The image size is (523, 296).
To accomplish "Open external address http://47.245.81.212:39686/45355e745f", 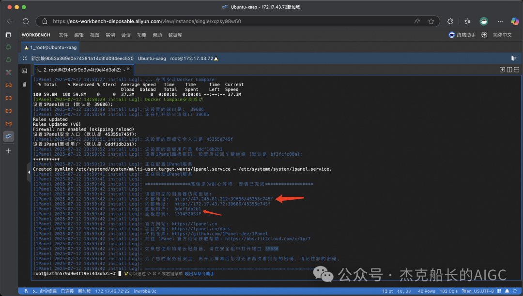I will tap(223, 199).
